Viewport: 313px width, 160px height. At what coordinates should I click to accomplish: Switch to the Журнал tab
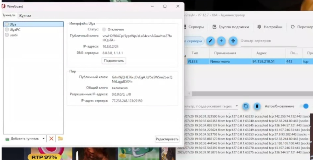point(25,16)
